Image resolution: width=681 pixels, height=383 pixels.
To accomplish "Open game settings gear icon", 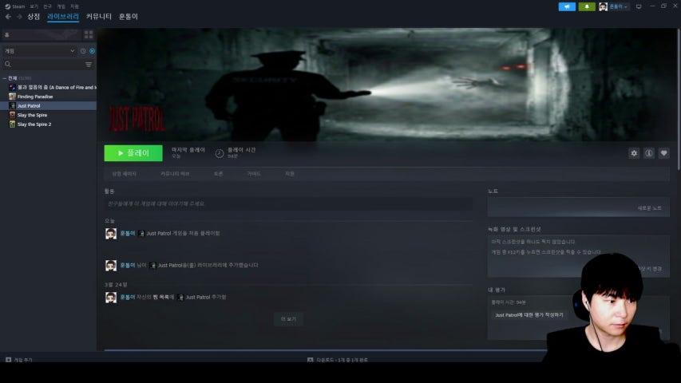I will (634, 153).
